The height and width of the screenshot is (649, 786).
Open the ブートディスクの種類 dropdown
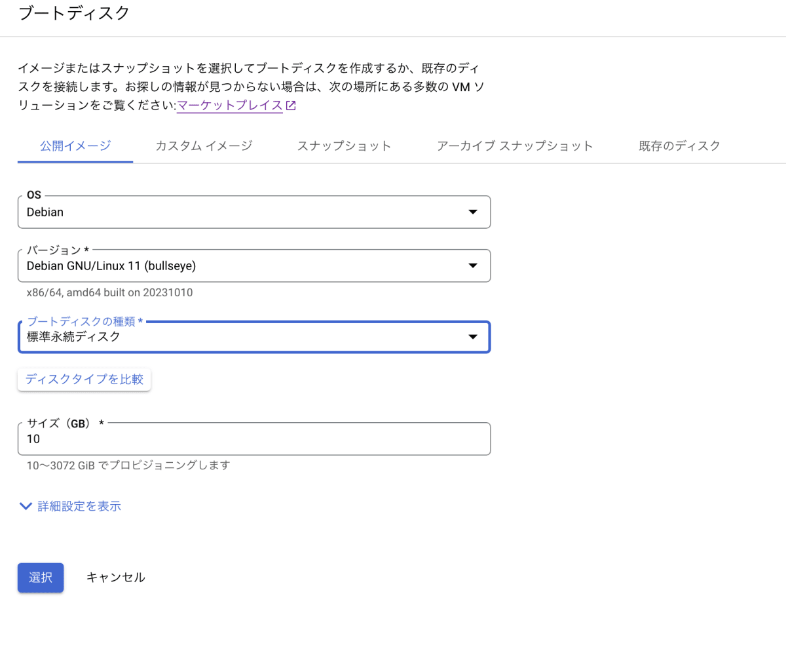point(254,337)
